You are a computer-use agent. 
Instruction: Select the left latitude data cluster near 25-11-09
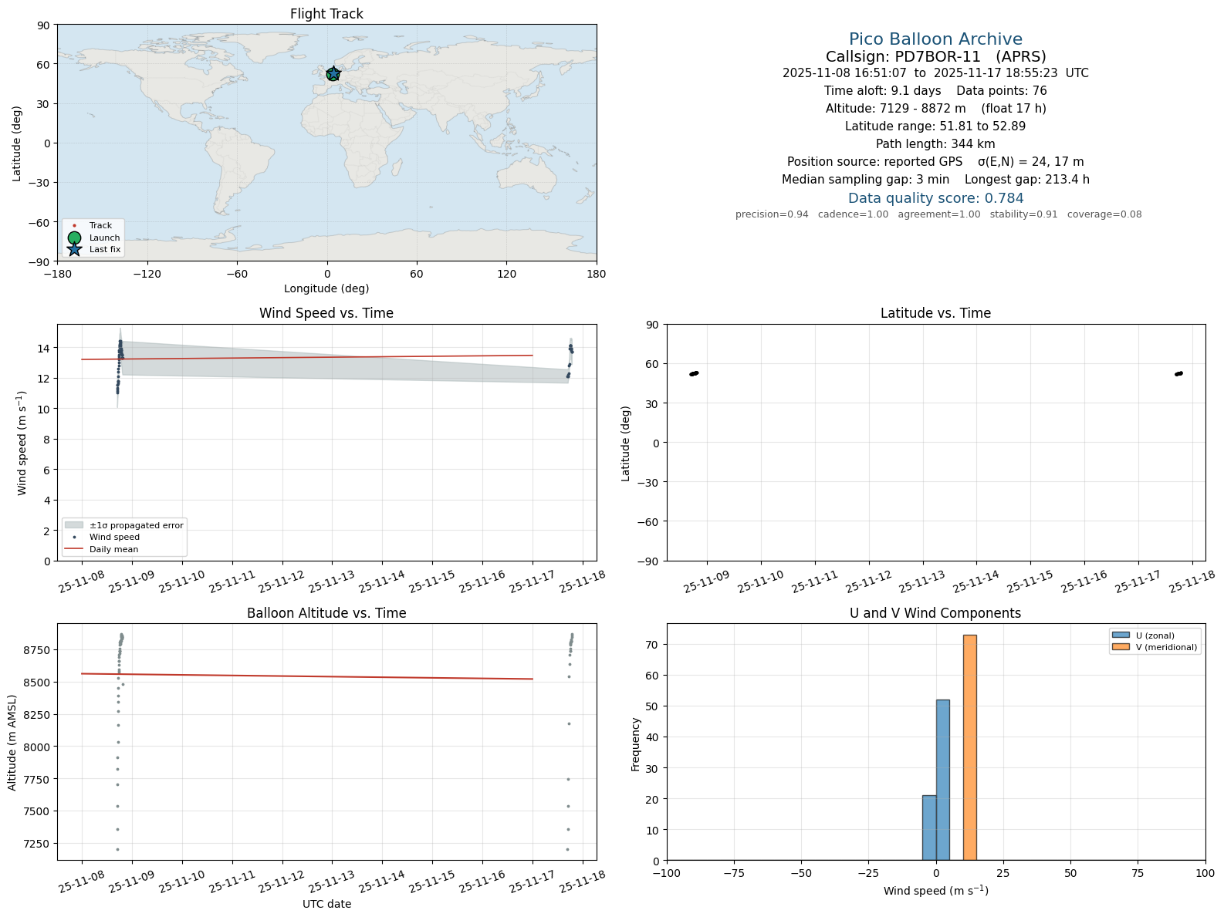click(x=694, y=374)
